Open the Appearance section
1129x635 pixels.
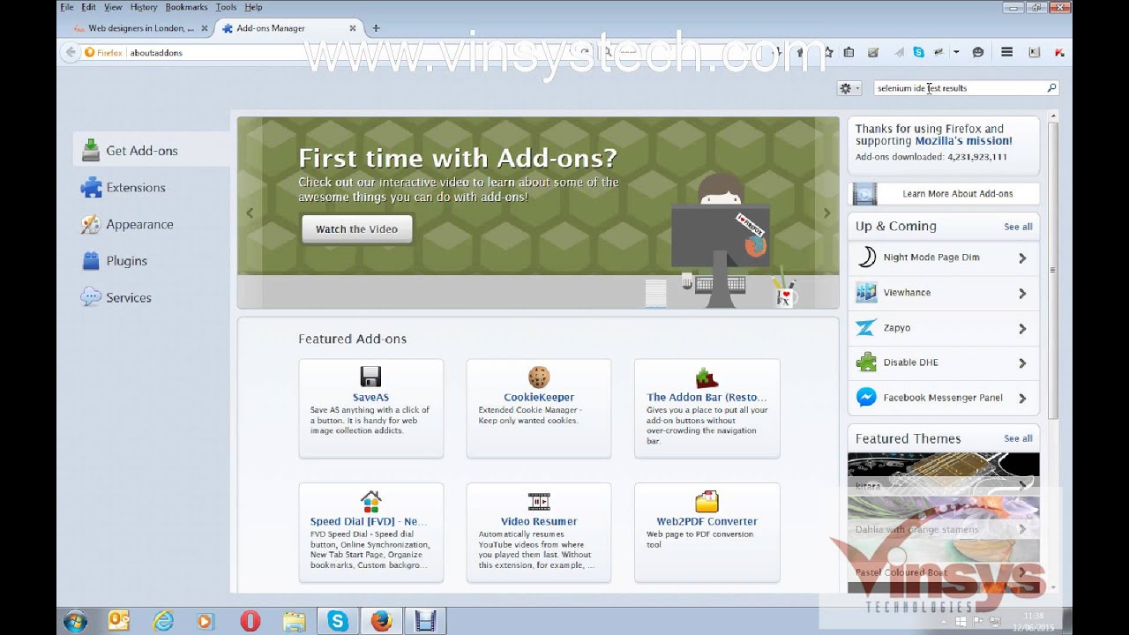pos(127,225)
